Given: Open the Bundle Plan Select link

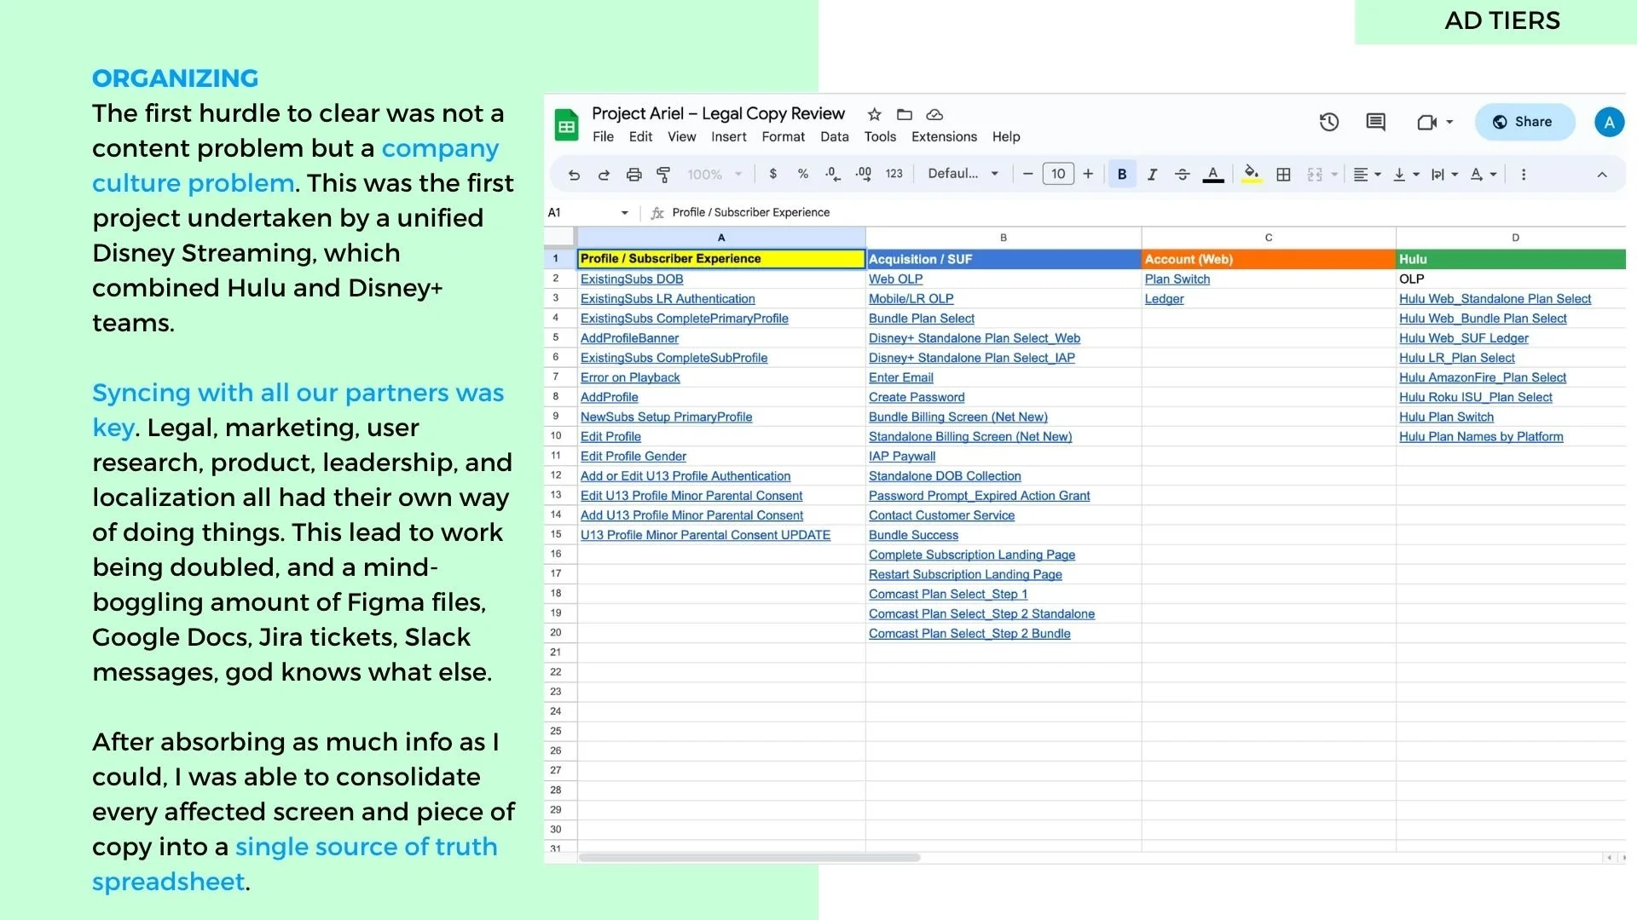Looking at the screenshot, I should [x=921, y=319].
